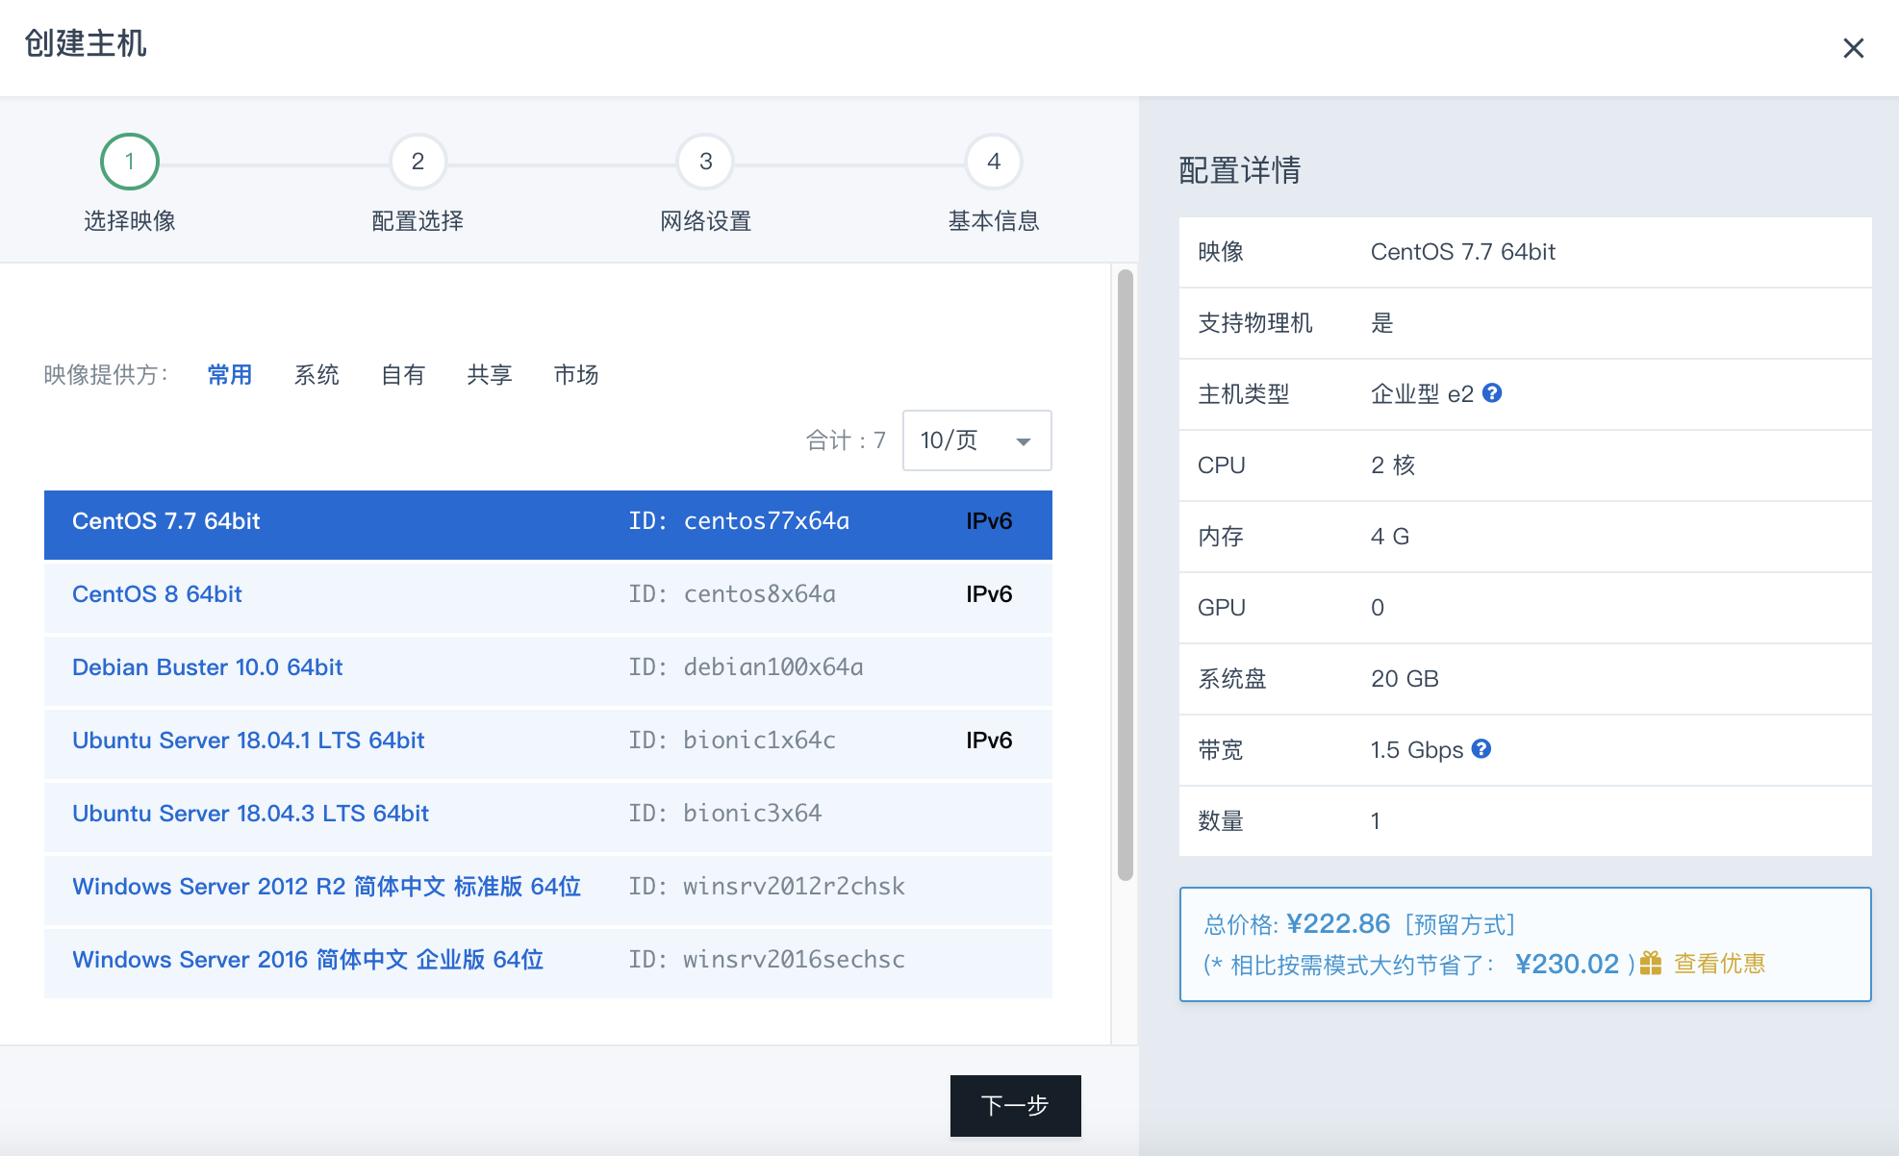
Task: Select Ubuntu Server 18.04.3 LTS 64bit
Action: tap(250, 814)
